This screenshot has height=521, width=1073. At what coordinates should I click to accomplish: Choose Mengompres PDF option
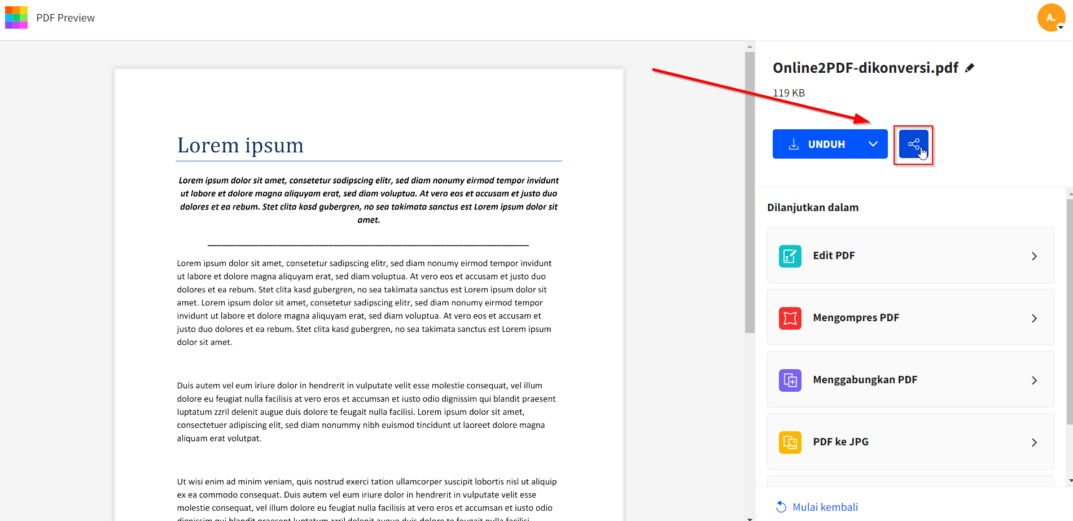[x=910, y=317]
